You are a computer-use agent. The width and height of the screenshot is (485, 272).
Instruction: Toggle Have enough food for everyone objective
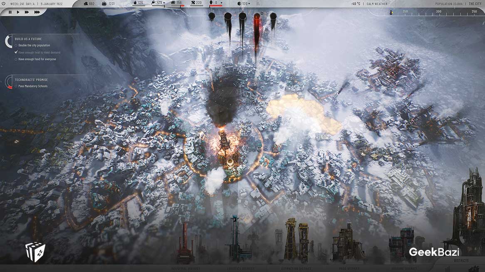pos(16,59)
